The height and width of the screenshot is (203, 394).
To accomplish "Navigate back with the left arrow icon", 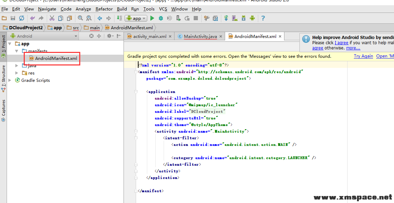I will pyautogui.click(x=100, y=18).
